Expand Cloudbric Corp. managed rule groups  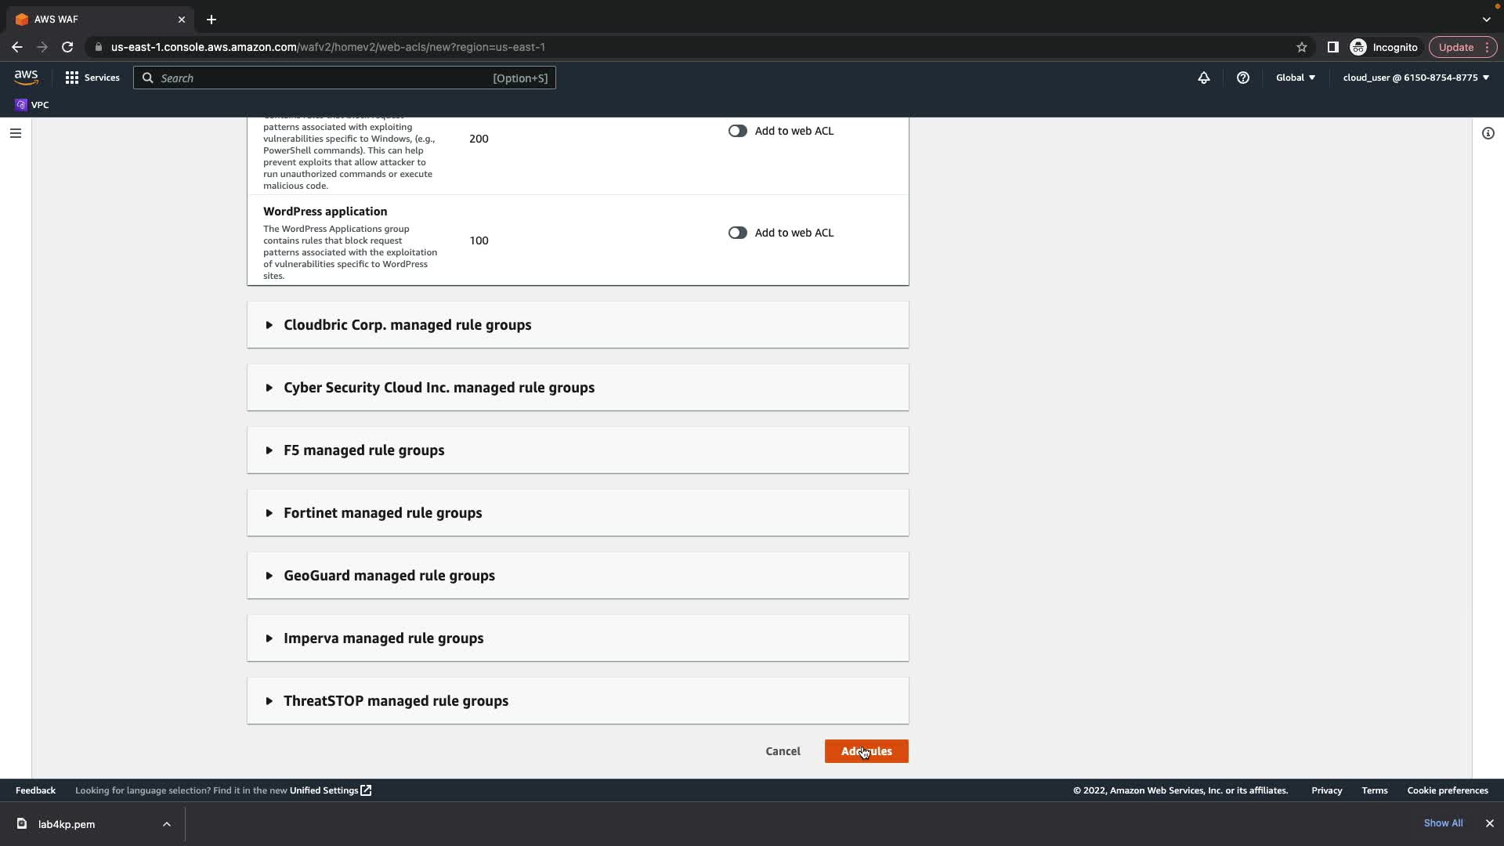407,325
